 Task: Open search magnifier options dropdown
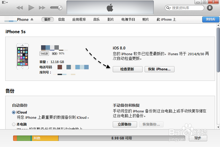(168, 8)
